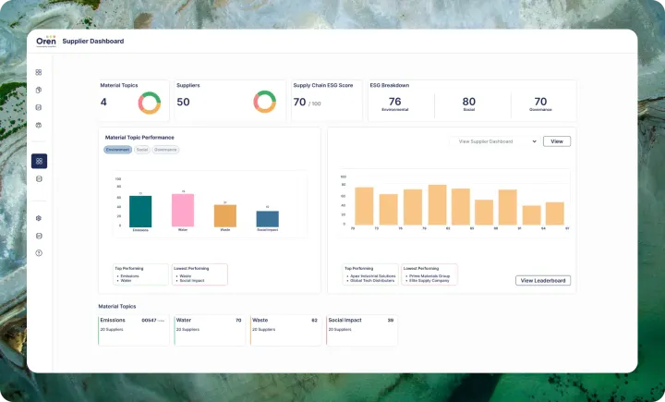Open the third sidebar icon from top
The image size is (665, 402).
39,107
